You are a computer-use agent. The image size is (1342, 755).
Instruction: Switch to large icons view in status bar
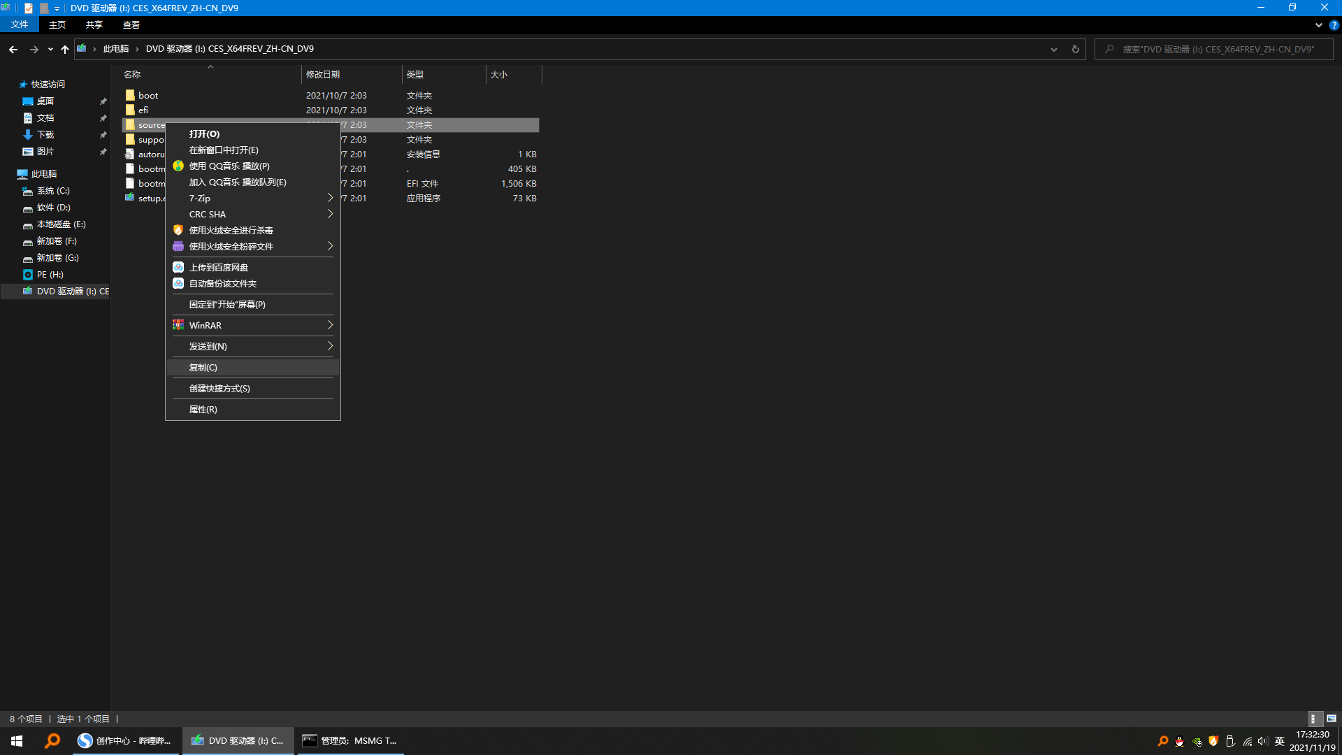1332,719
